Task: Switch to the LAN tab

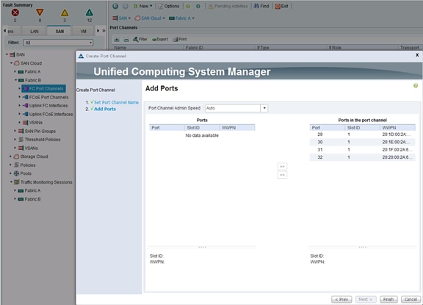Action: (x=35, y=32)
